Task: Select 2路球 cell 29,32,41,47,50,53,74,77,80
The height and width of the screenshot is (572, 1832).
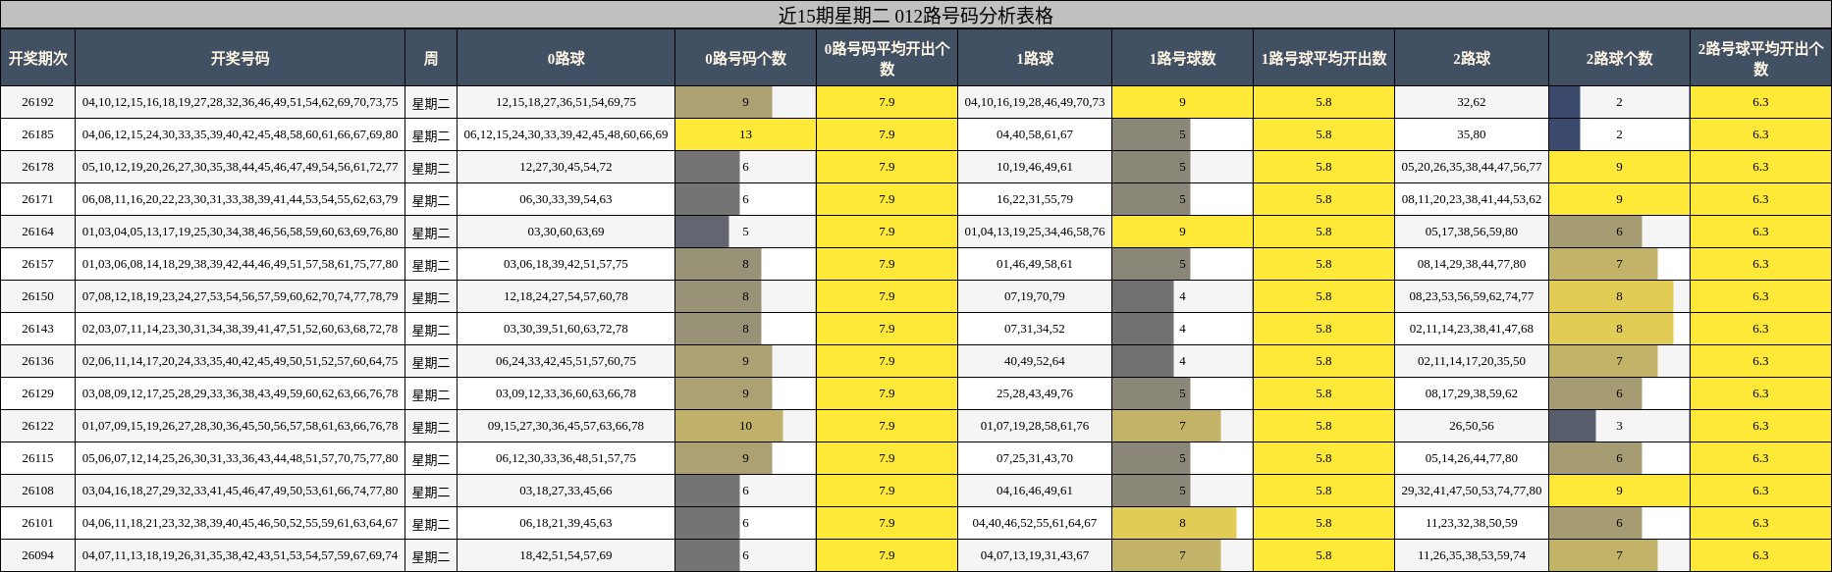Action: tap(1471, 491)
